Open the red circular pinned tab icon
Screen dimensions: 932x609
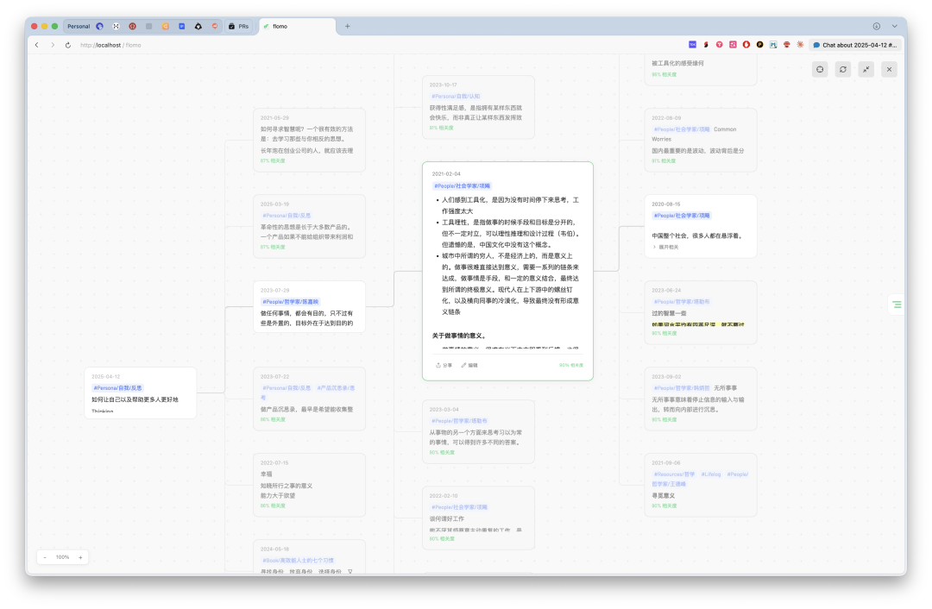133,26
